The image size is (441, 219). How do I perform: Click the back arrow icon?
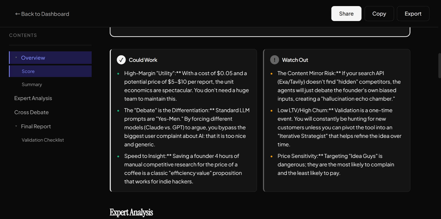18,14
